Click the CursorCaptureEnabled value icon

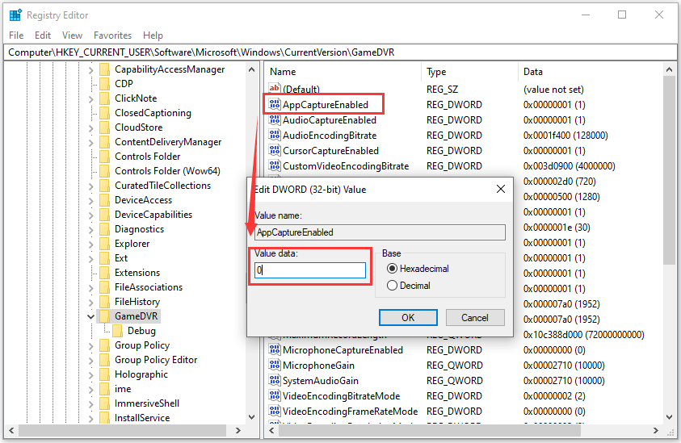(x=274, y=151)
